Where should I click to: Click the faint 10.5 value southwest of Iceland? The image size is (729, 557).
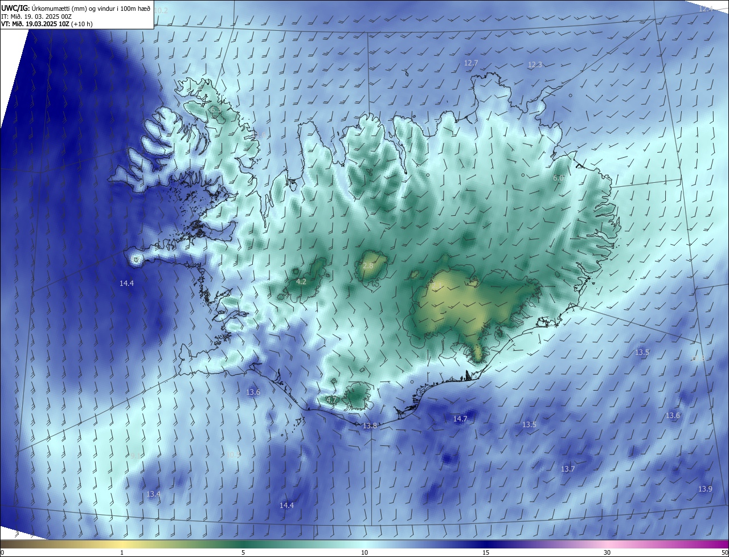click(234, 454)
